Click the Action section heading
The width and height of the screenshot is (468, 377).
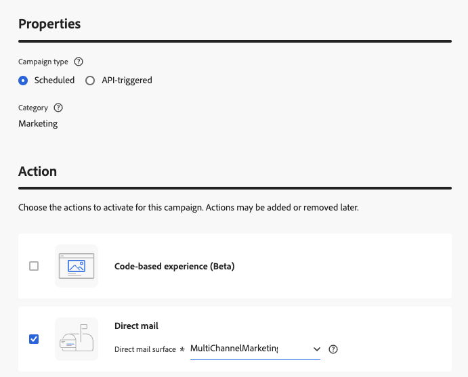point(38,171)
